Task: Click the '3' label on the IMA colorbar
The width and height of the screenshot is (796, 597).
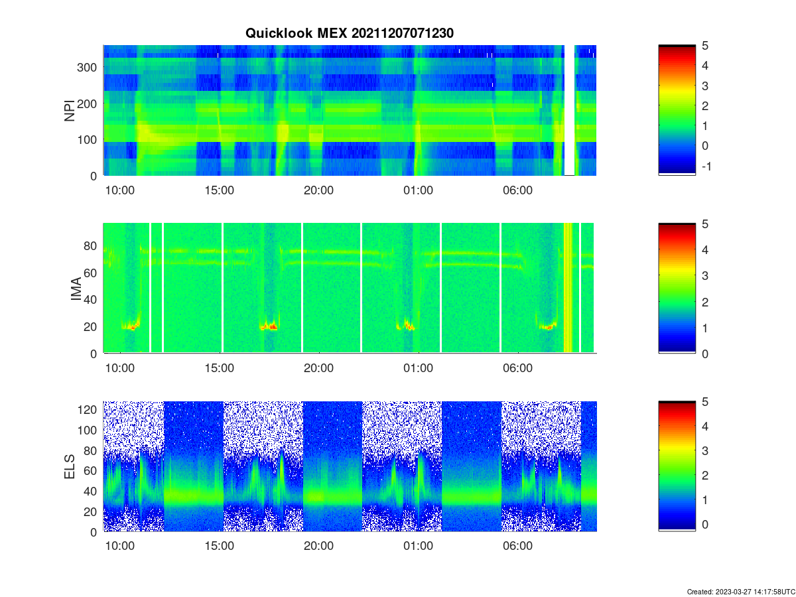Action: coord(706,275)
